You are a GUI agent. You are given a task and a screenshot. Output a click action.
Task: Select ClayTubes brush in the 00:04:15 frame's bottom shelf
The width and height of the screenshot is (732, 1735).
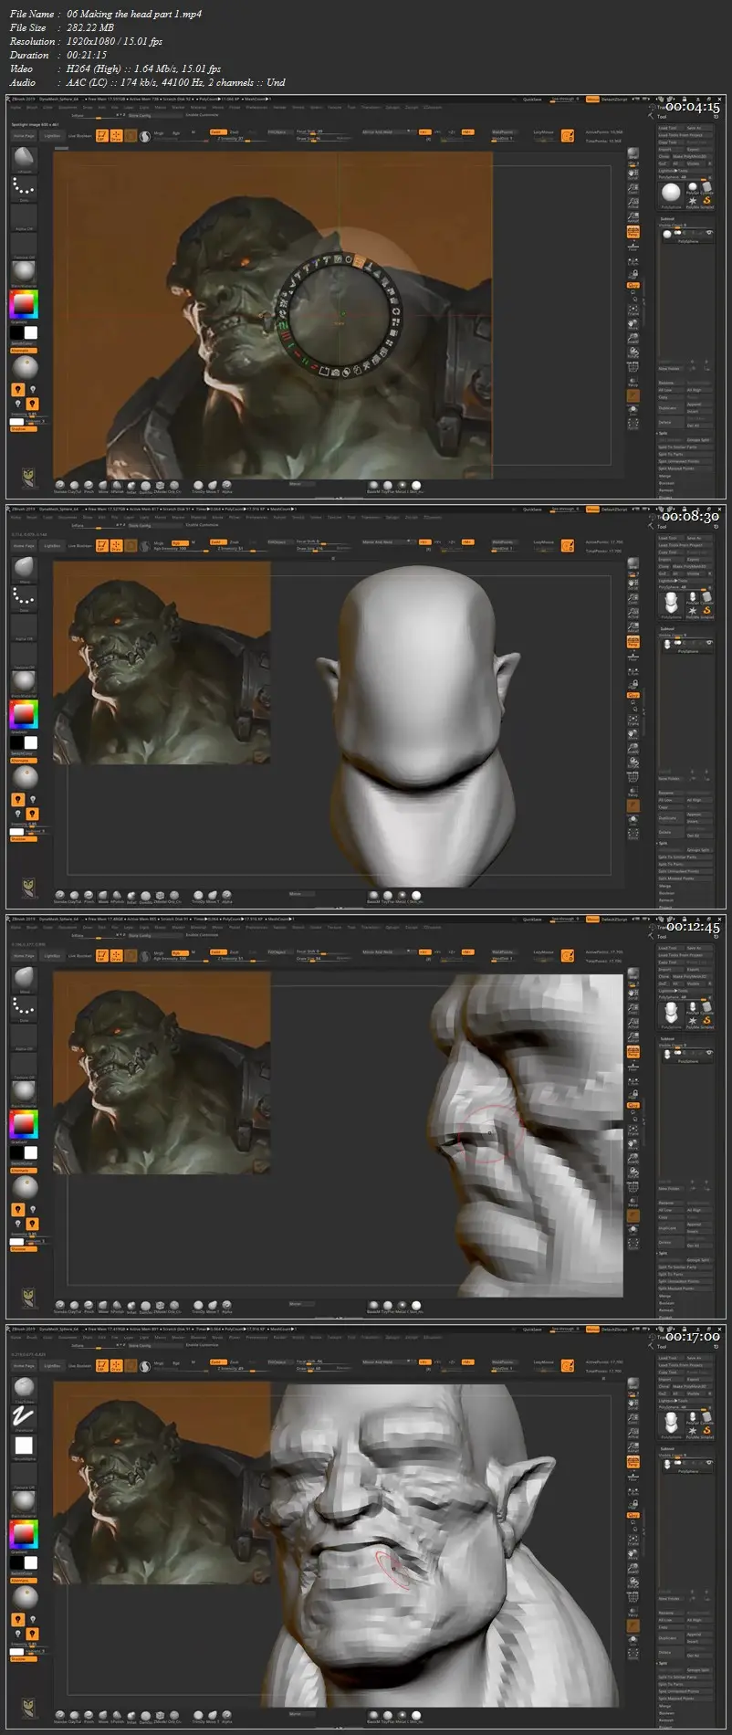click(75, 485)
